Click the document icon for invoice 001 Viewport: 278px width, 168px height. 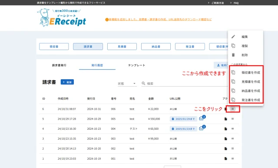point(226,158)
